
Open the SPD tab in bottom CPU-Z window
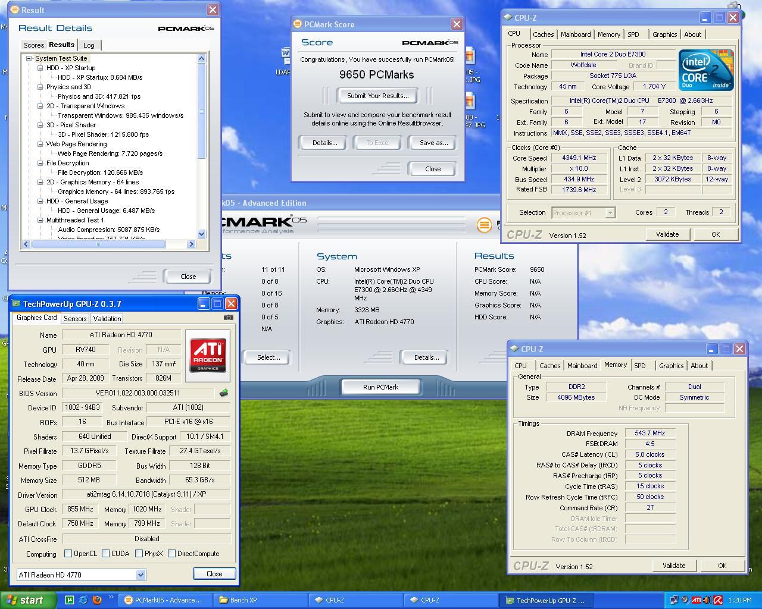639,366
